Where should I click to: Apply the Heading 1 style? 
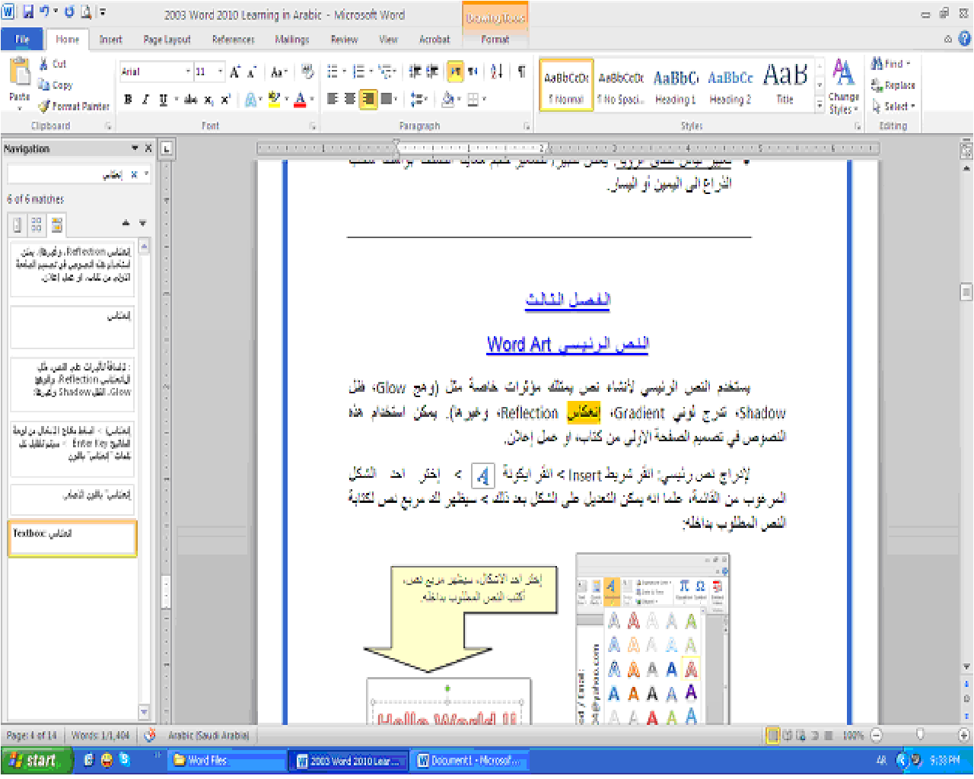coord(676,86)
